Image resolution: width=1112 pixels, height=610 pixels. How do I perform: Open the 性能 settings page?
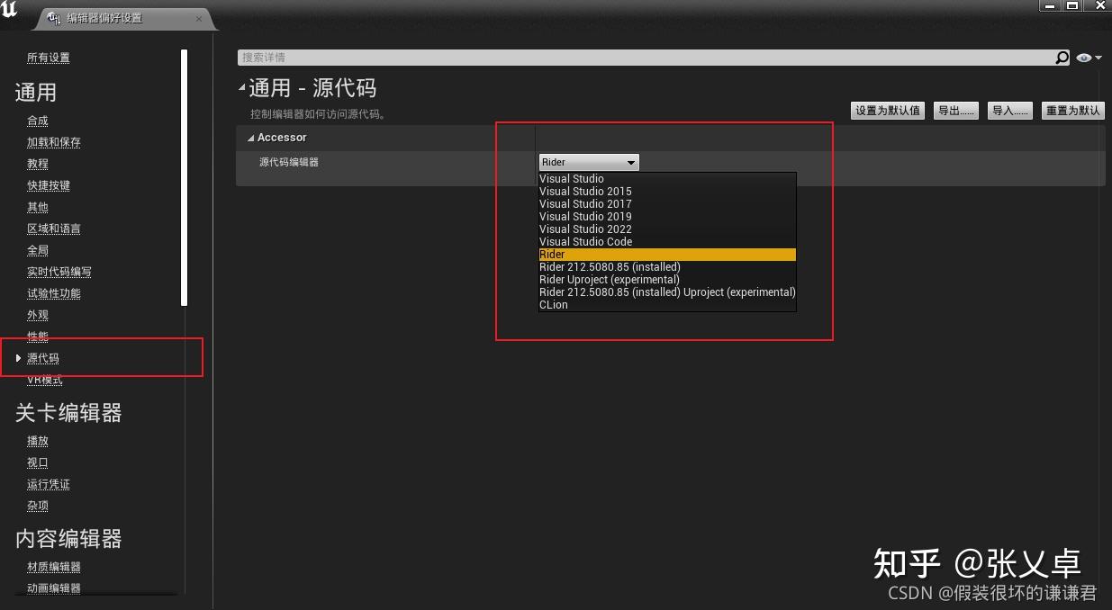click(x=38, y=336)
